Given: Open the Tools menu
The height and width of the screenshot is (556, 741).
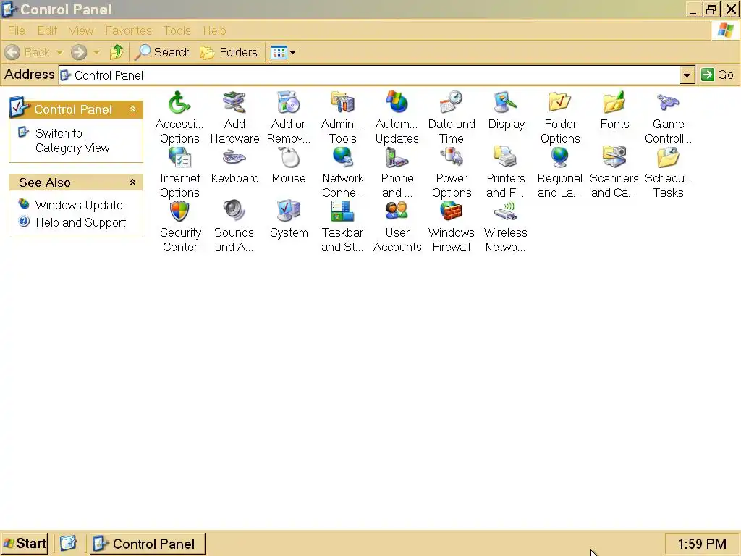Looking at the screenshot, I should click(x=177, y=30).
